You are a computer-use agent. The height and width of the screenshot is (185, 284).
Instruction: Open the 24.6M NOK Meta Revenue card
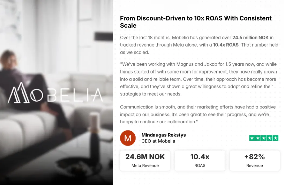click(145, 160)
